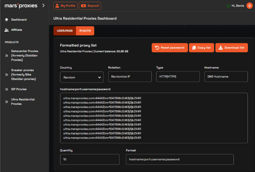Open the Type HTTP|HTTPS selector
This screenshot has height=172, width=255.
click(x=178, y=77)
